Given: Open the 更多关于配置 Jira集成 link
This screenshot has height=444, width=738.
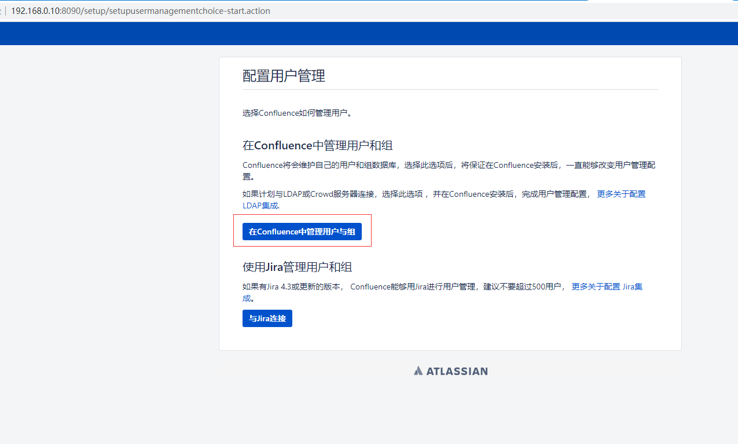Looking at the screenshot, I should 607,287.
